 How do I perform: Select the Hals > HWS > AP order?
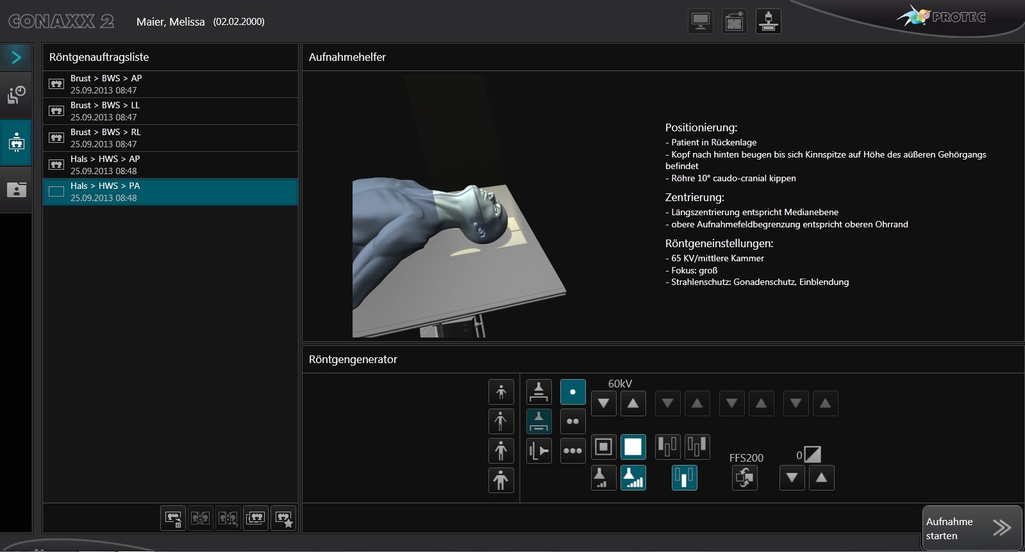[170, 165]
